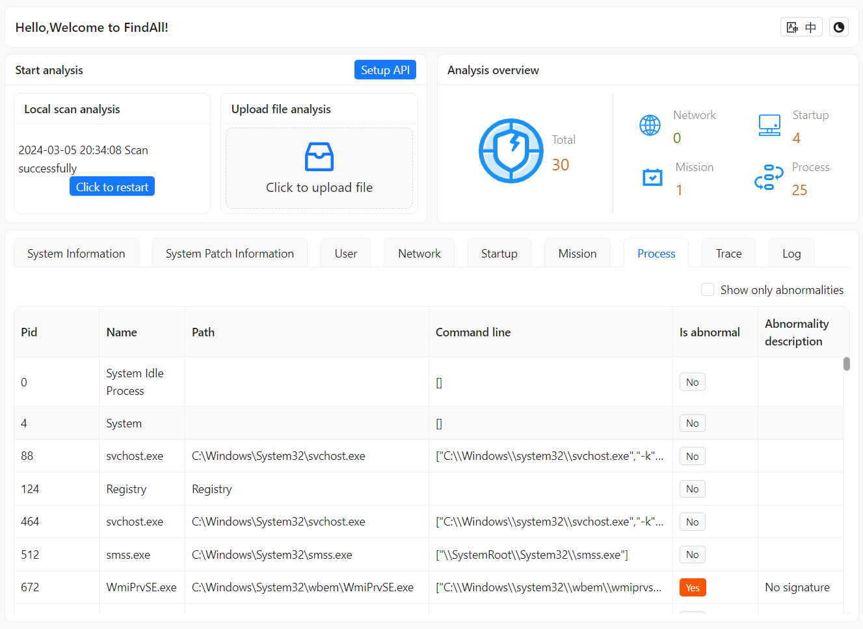
Task: Click the Pid column header
Action: coord(29,332)
